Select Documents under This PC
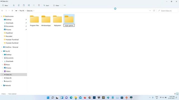 10,58
